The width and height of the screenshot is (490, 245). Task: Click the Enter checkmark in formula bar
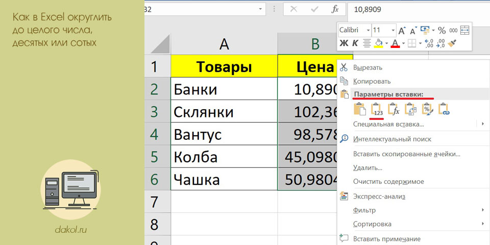314,9
